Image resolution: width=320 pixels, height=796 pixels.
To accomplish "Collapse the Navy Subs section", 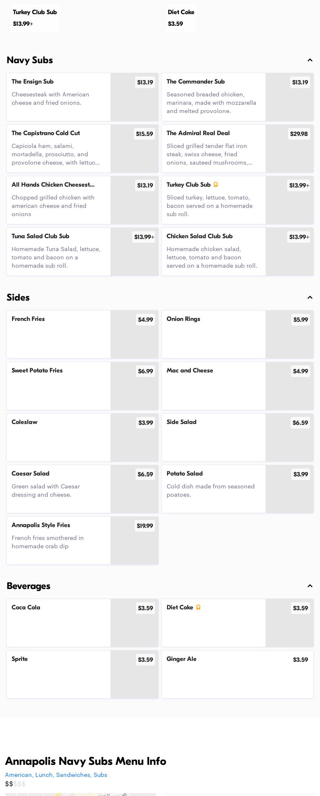I will 310,60.
